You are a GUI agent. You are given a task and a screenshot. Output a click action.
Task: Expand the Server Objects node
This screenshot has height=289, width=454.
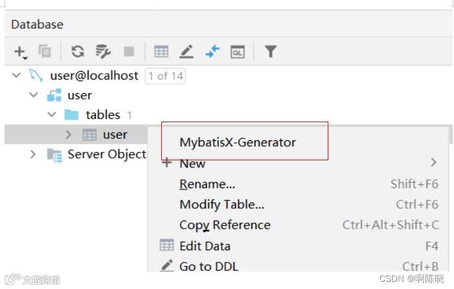pyautogui.click(x=33, y=155)
